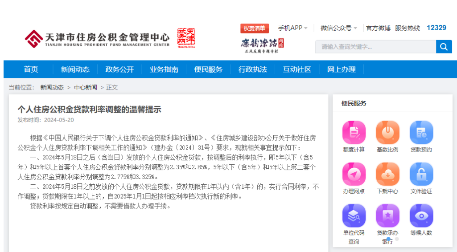Open the 新闻动态 navigation tab
The height and width of the screenshot is (252, 457).
click(75, 69)
